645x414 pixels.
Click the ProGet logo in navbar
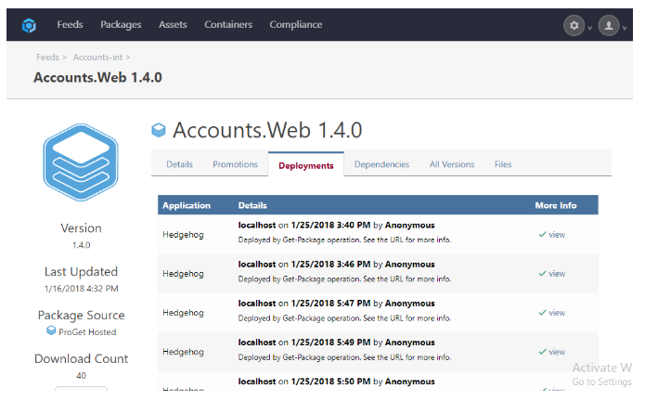[29, 25]
